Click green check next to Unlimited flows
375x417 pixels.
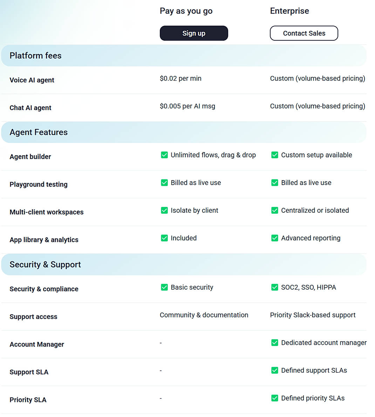tap(164, 155)
